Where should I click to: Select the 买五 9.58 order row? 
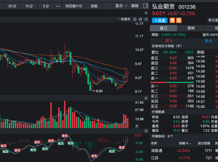pos(172,106)
